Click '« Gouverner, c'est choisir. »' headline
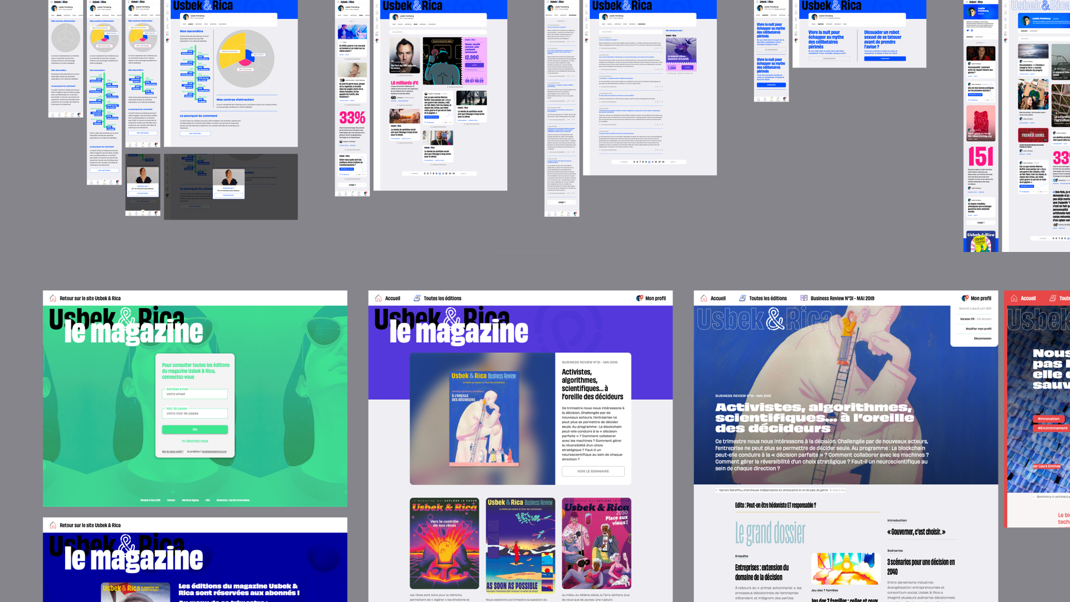This screenshot has width=1070, height=602. point(916,532)
